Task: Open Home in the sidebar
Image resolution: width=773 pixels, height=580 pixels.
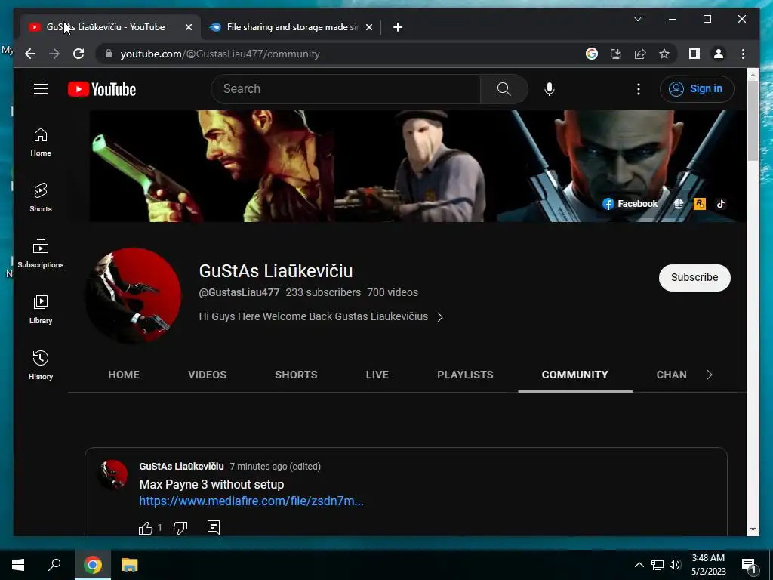Action: point(41,142)
